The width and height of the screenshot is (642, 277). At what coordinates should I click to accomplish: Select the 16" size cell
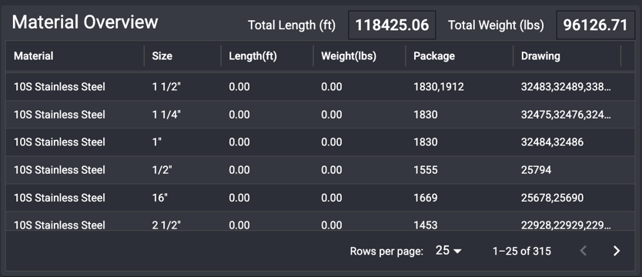(x=159, y=198)
